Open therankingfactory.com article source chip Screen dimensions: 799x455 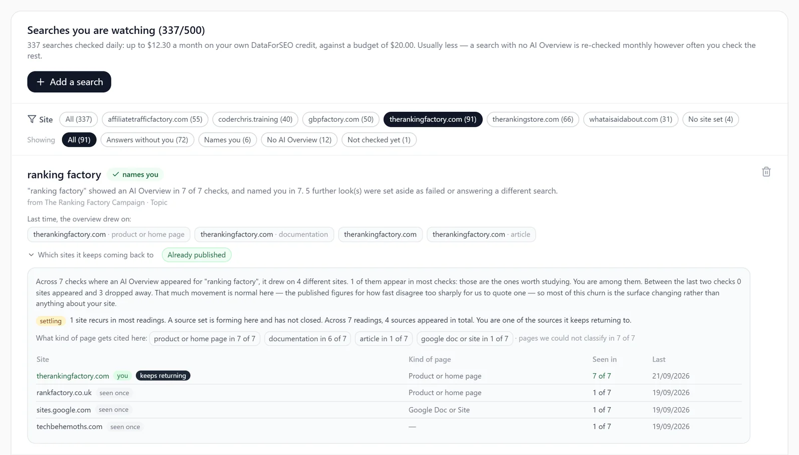coord(481,234)
